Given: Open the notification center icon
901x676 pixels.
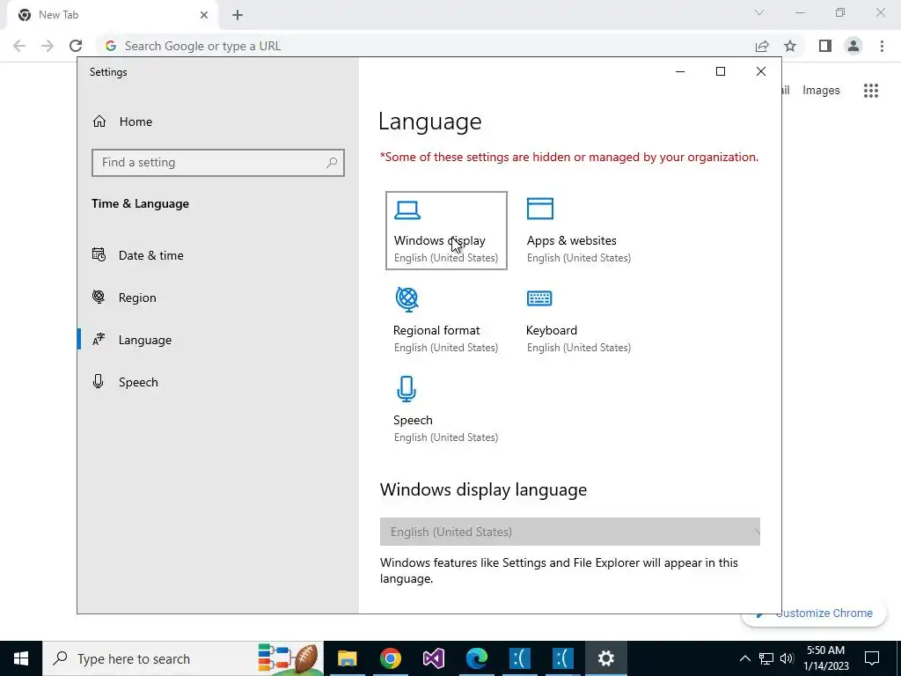Looking at the screenshot, I should point(872,658).
